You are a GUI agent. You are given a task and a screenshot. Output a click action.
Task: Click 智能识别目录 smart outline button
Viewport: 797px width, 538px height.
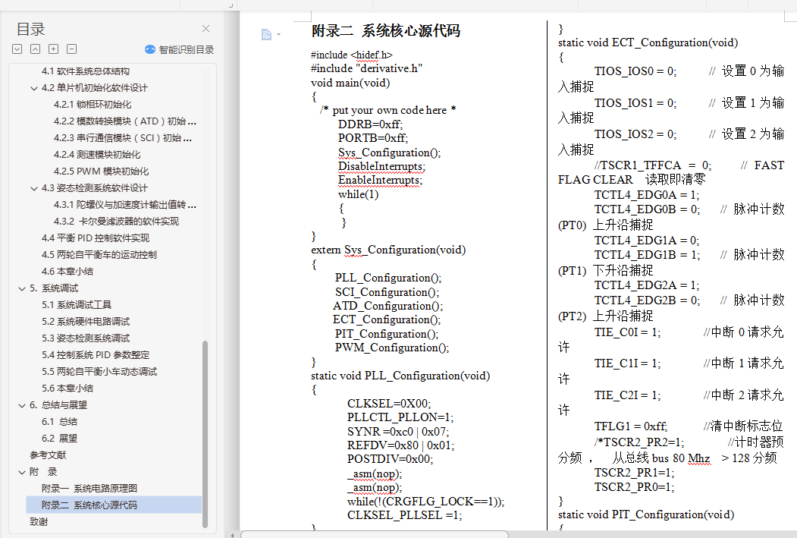pos(180,49)
